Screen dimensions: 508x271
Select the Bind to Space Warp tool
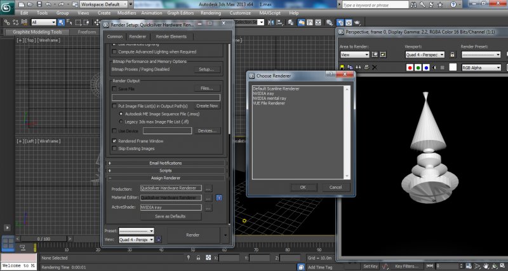tap(24, 22)
